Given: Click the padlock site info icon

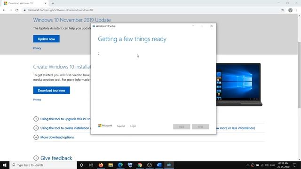Looking at the screenshot, I should (x=24, y=10).
